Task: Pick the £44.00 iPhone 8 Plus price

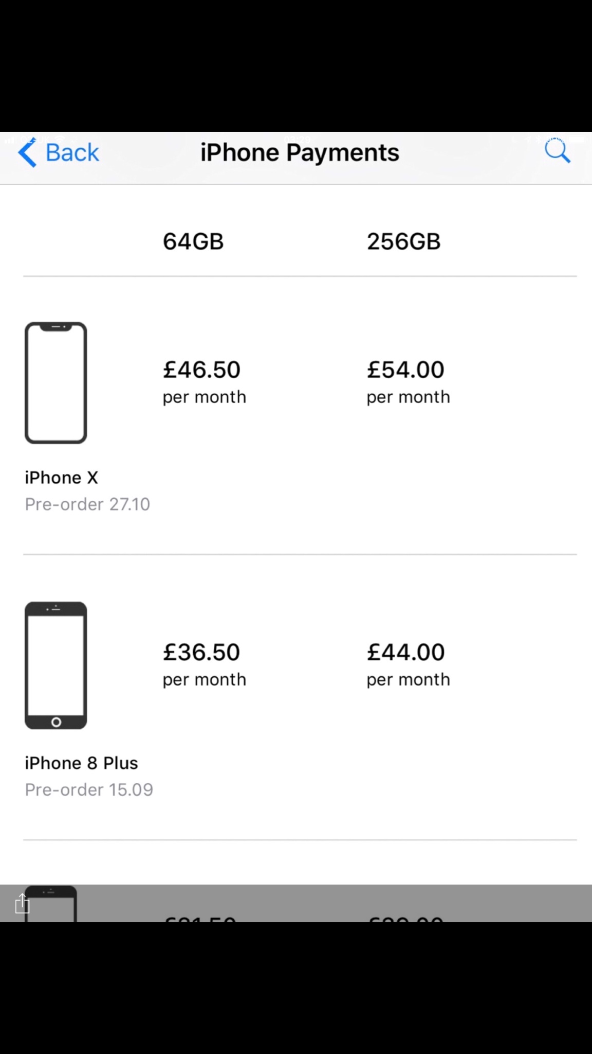Action: (x=405, y=652)
